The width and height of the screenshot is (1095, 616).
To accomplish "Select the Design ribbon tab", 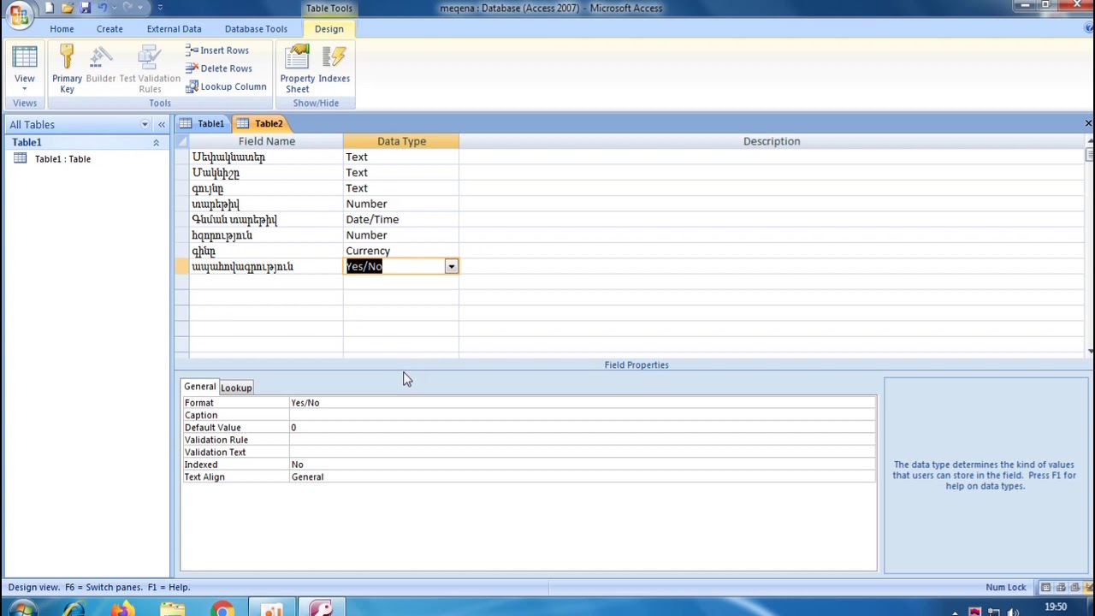I will pos(328,29).
